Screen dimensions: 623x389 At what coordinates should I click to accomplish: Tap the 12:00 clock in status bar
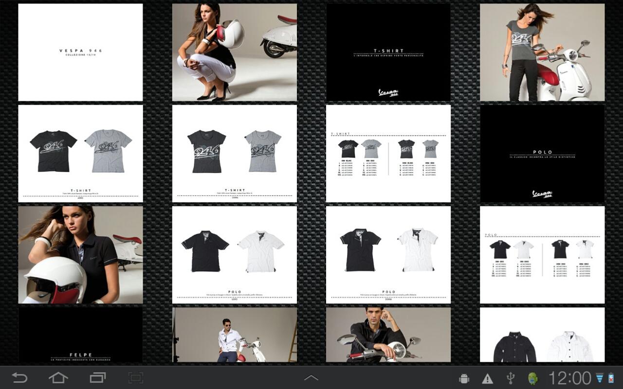pos(569,378)
